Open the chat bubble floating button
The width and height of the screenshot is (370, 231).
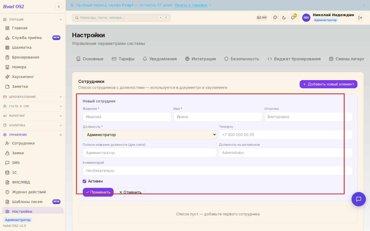pos(359,199)
